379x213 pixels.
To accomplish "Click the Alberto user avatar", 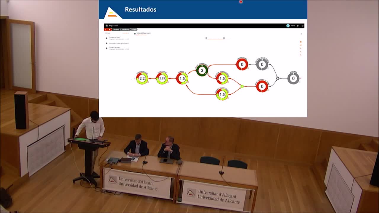I will coord(288,26).
